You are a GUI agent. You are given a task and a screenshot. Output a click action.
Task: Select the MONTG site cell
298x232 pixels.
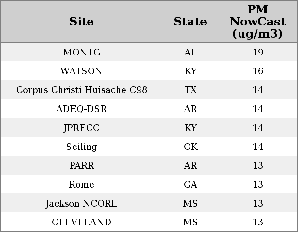(82, 52)
